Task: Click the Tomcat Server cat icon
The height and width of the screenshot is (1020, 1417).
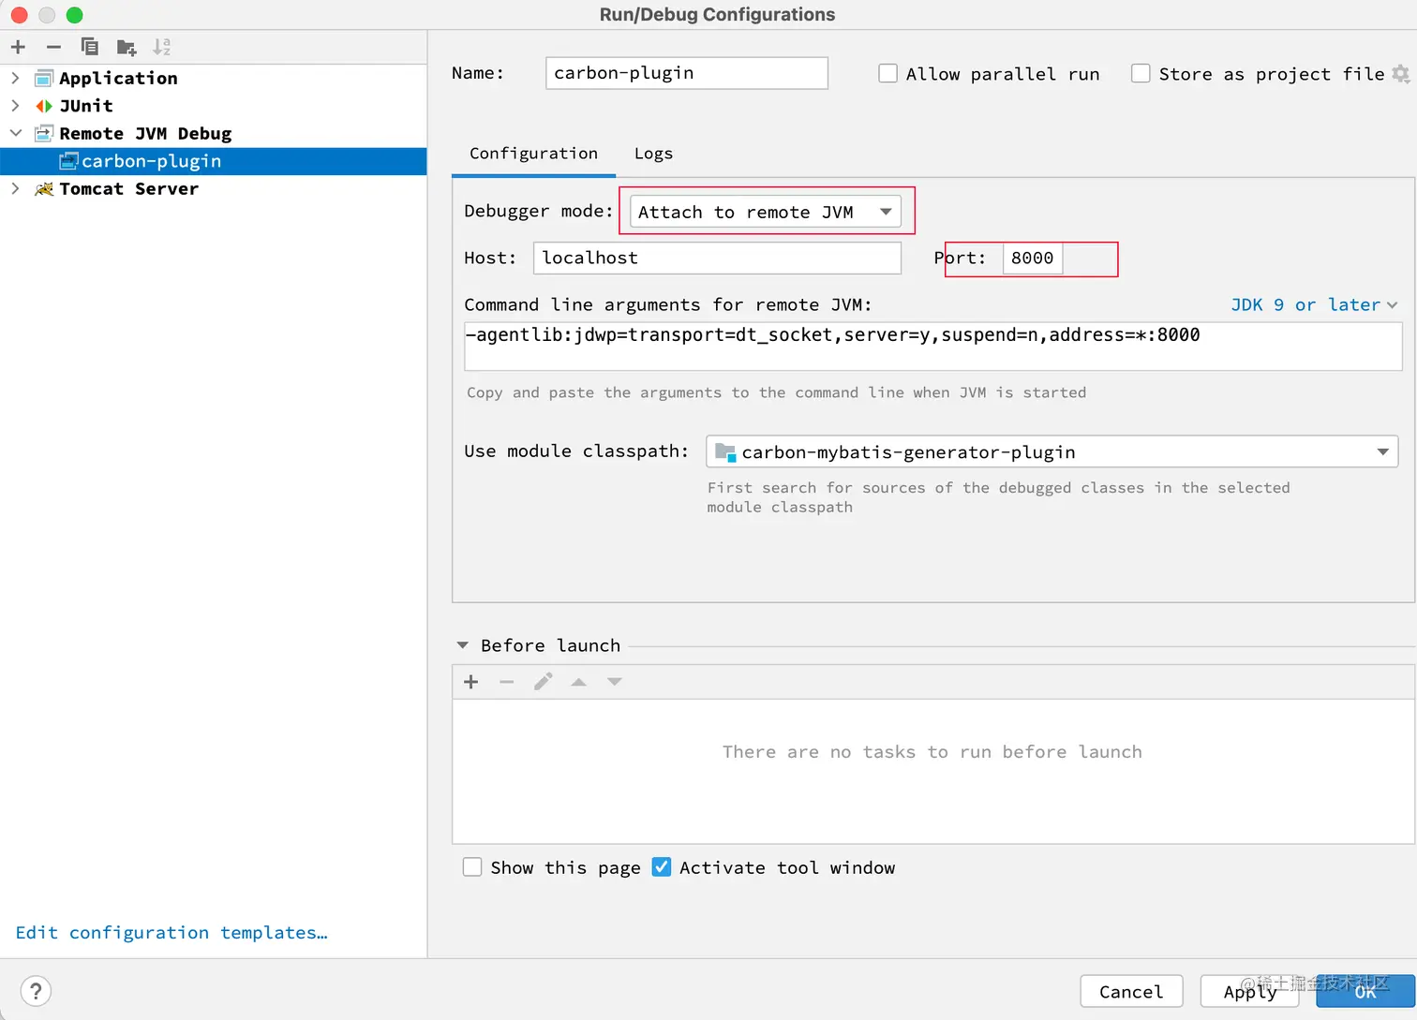Action: point(44,189)
